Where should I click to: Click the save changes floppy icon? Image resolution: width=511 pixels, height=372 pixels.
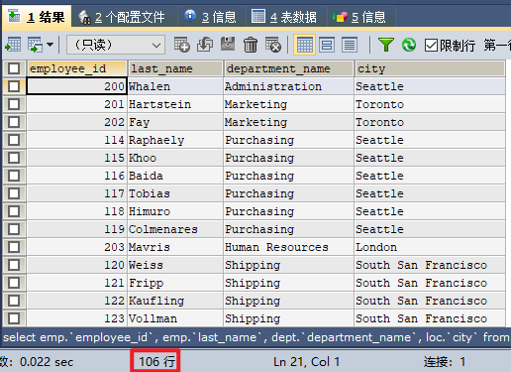tap(228, 44)
